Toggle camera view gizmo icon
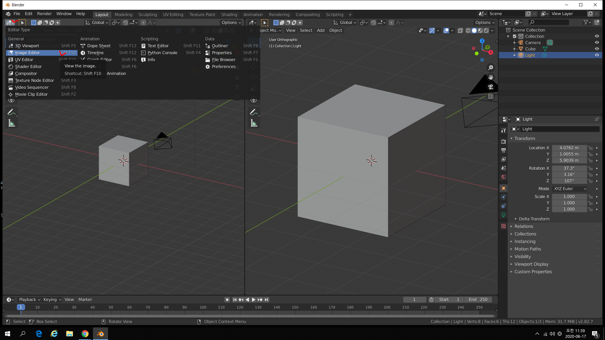The image size is (605, 340). (491, 87)
